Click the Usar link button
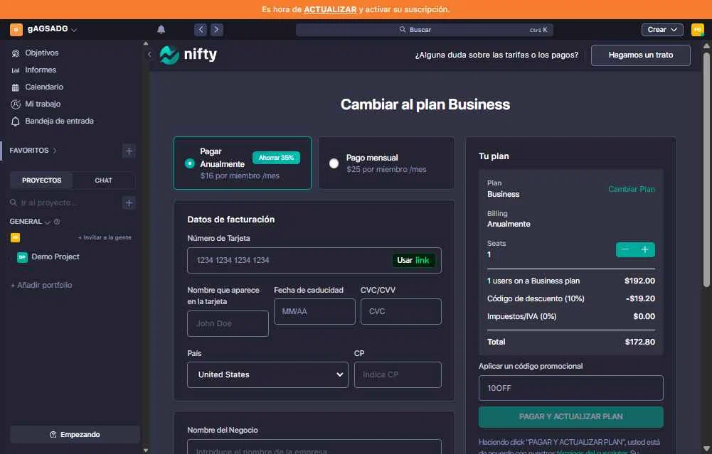Screen dimensions: 712x454 pyautogui.click(x=413, y=260)
